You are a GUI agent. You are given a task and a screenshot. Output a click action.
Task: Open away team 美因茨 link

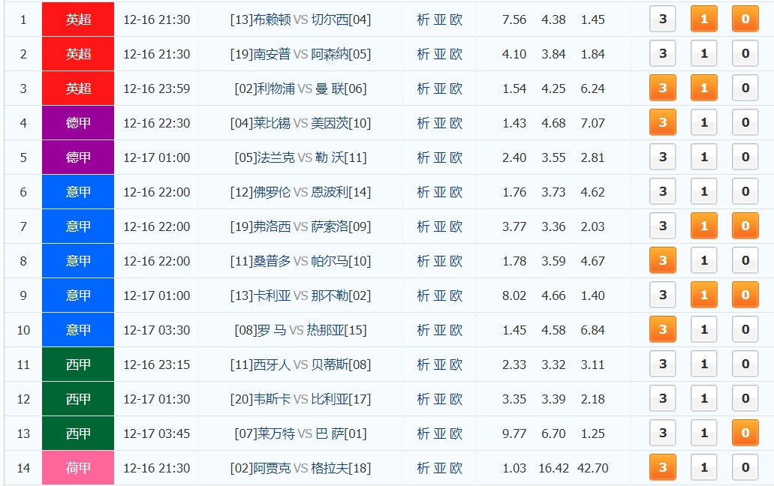tap(330, 123)
